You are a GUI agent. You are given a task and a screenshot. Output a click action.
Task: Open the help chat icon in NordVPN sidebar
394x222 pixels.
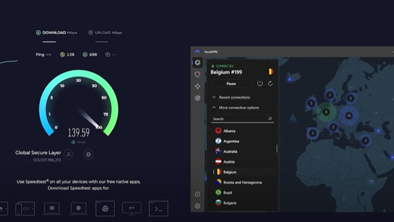click(x=197, y=194)
